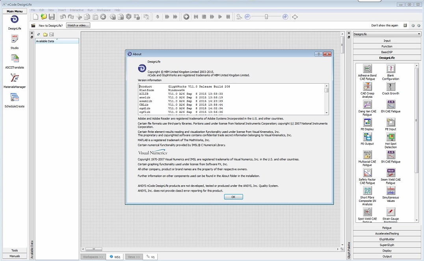Create a new file from the toolbar
This screenshot has width=424, height=261.
click(36, 17)
